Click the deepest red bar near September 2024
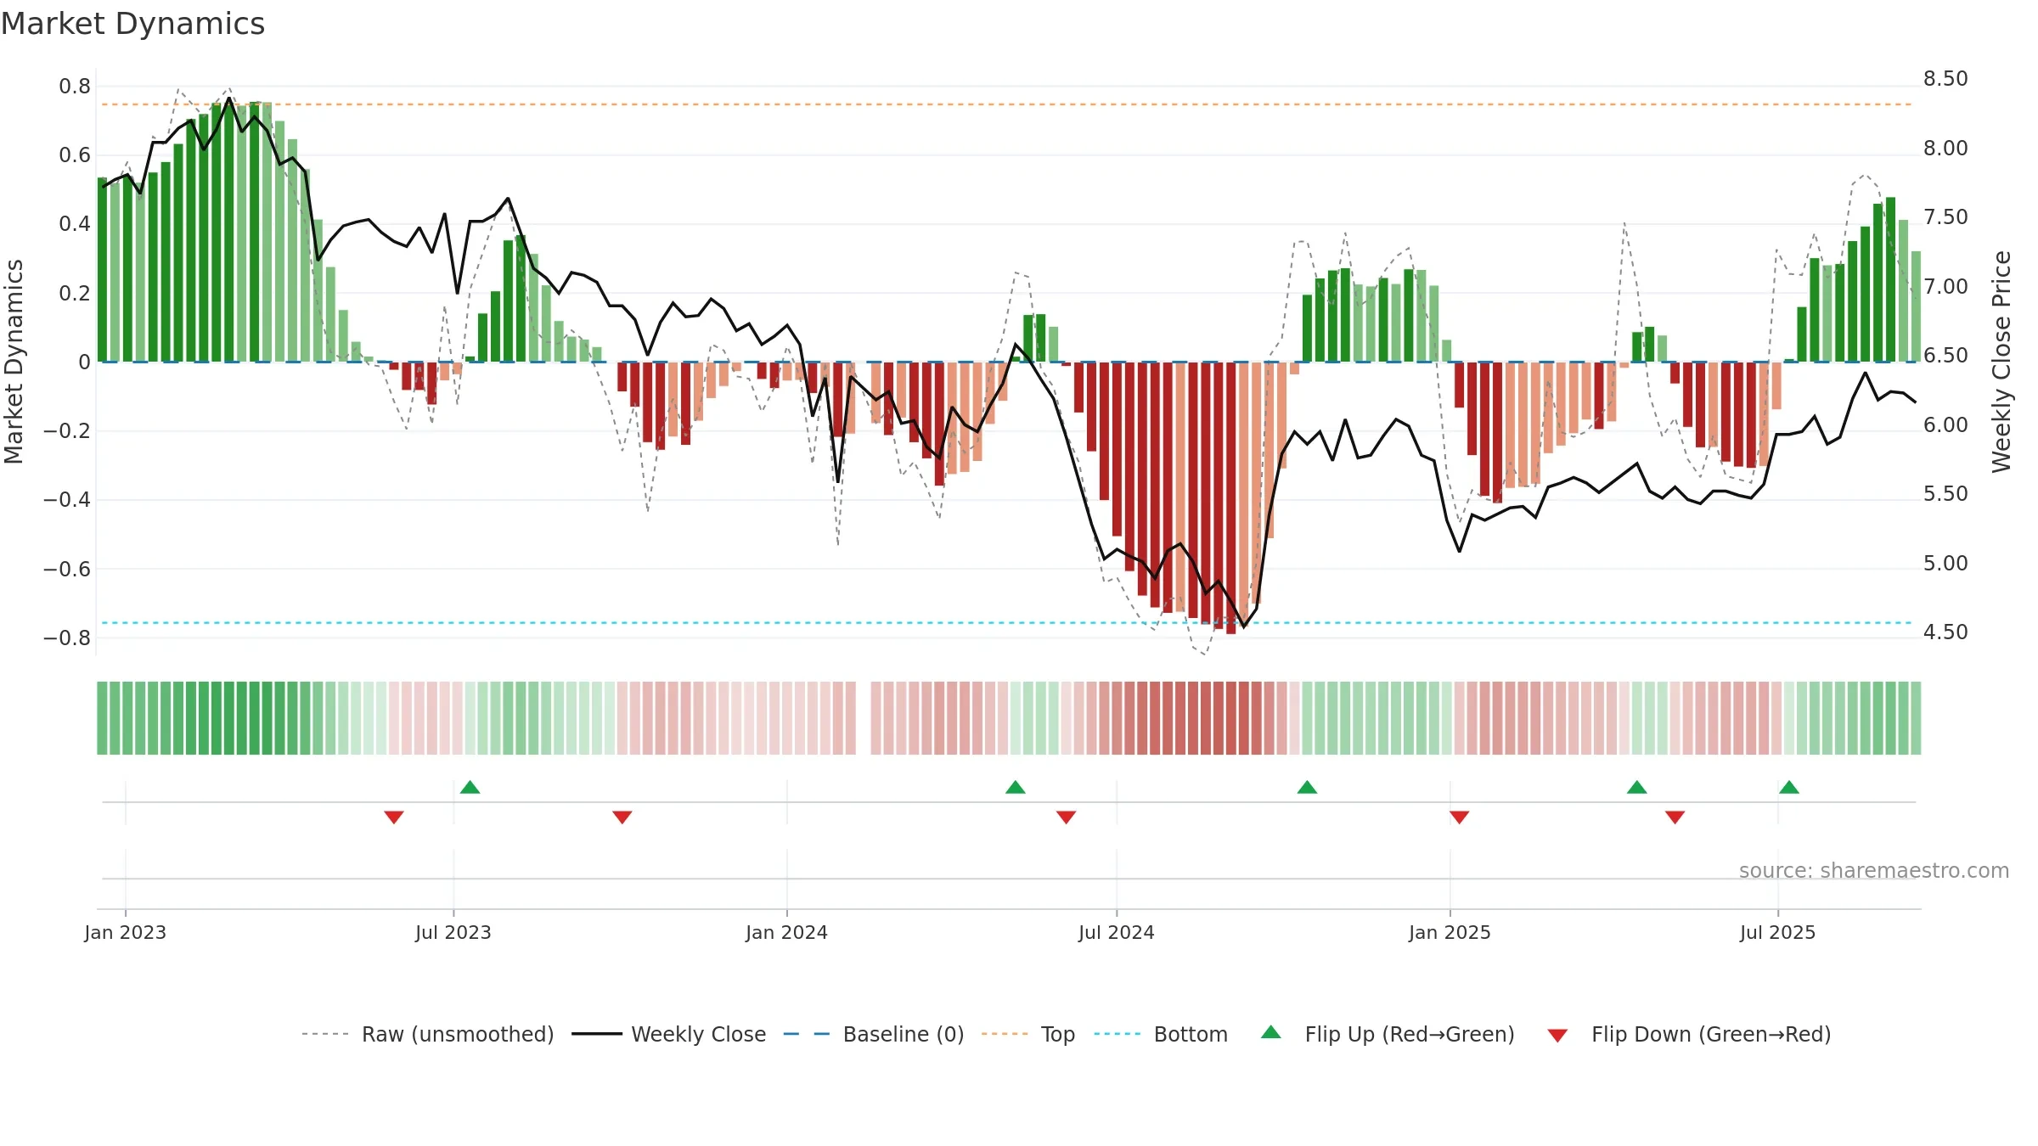Viewport: 2038px width, 1146px height. point(1231,497)
